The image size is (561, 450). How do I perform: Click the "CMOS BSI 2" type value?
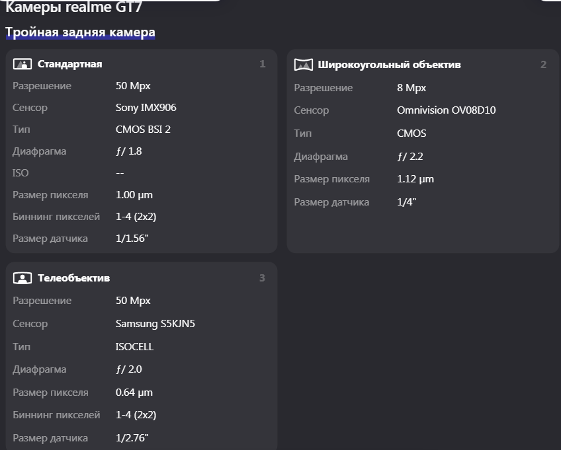143,130
